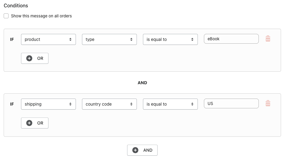Click the 'Conditions' heading
The image size is (285, 159).
pos(16,5)
